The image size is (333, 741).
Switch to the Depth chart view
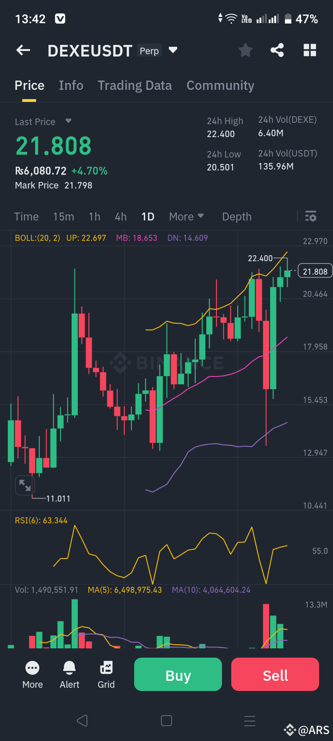237,216
